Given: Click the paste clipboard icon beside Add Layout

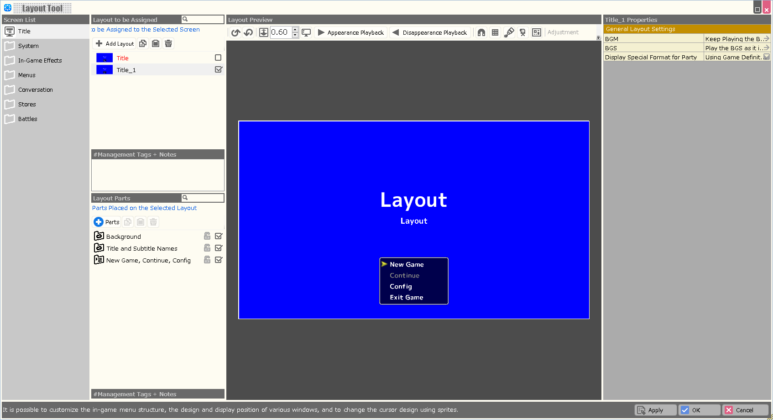Looking at the screenshot, I should point(156,43).
